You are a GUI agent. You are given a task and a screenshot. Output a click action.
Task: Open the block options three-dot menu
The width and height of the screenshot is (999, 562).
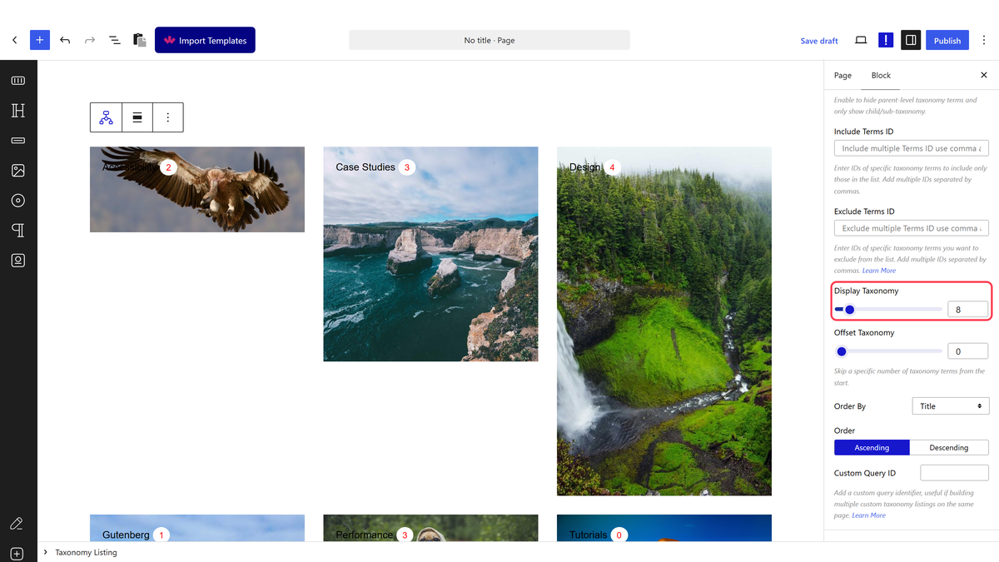click(168, 117)
